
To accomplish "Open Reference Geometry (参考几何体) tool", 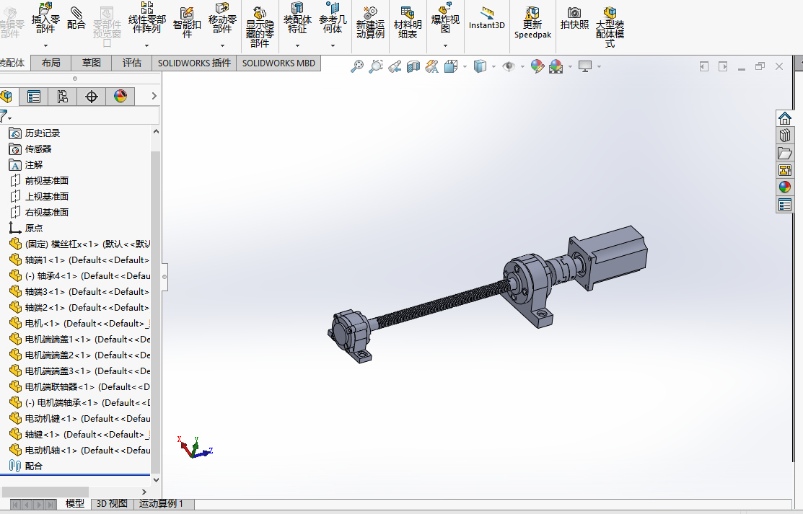I will pyautogui.click(x=333, y=19).
